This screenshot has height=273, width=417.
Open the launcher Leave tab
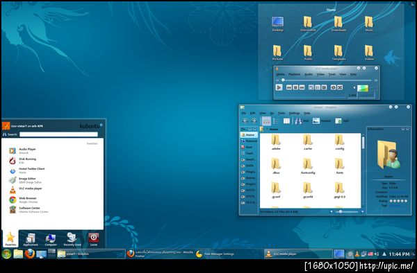coord(94,239)
